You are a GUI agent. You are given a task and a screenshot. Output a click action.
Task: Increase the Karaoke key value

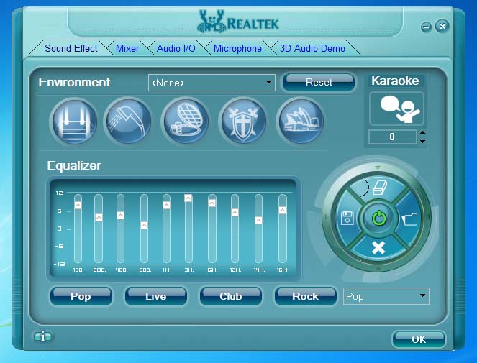pos(422,133)
